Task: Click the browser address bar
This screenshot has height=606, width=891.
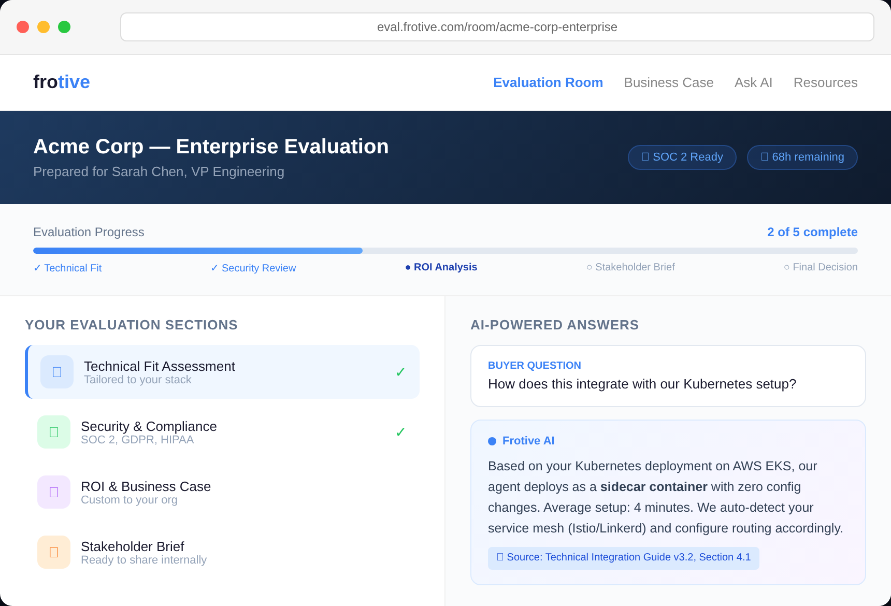Action: [497, 27]
